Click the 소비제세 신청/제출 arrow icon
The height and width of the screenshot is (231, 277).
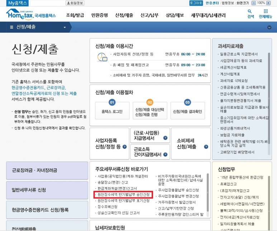click(x=206, y=146)
